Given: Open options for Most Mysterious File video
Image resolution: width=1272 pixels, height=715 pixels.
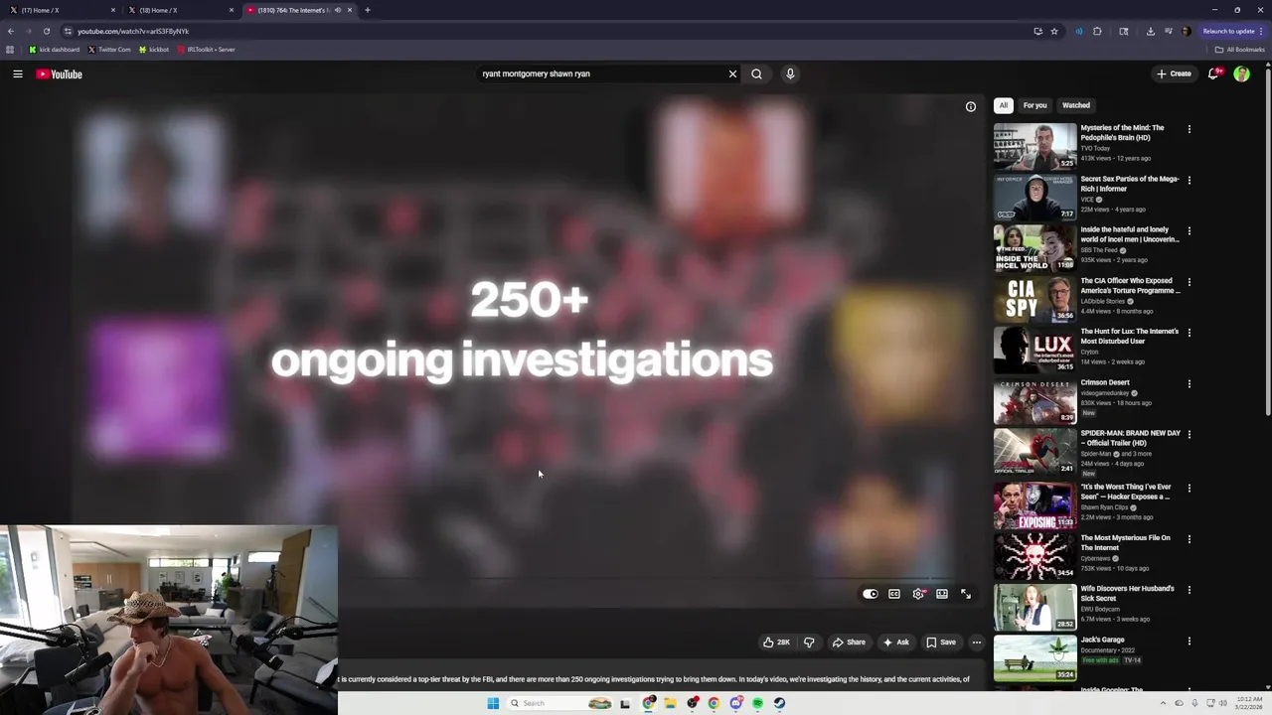Looking at the screenshot, I should click(x=1189, y=539).
